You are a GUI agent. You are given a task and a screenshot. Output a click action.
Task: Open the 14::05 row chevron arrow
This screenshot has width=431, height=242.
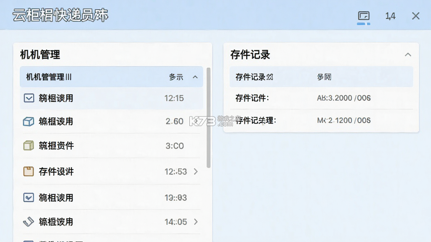196,222
